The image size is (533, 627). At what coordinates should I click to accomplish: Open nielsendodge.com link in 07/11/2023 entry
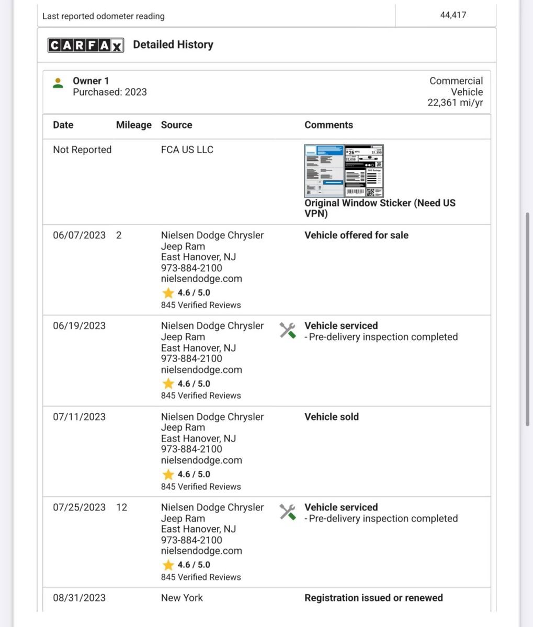(201, 460)
